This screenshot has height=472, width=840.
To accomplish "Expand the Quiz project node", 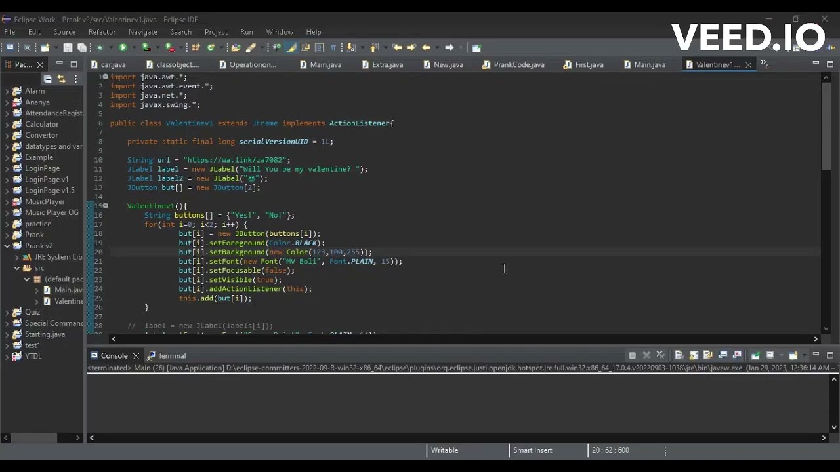I will click(x=7, y=313).
